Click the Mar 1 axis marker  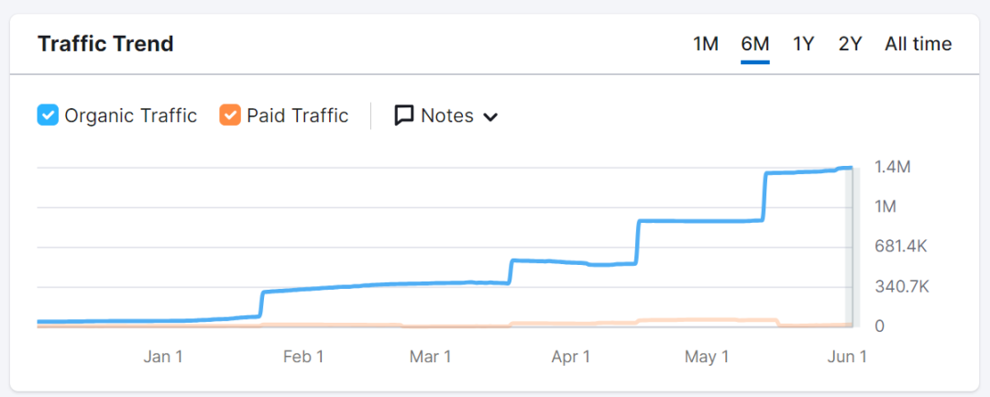[x=430, y=357]
